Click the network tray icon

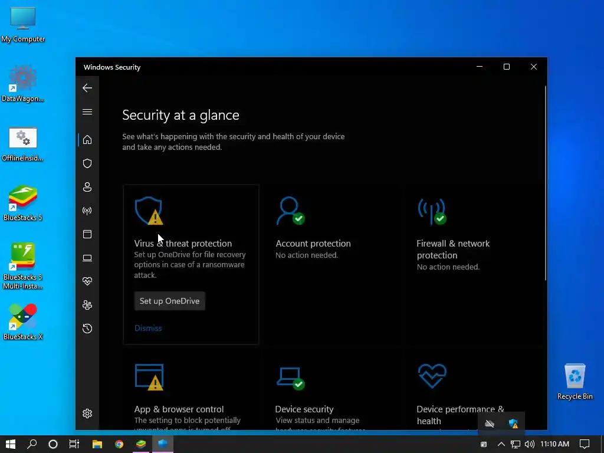coord(516,444)
